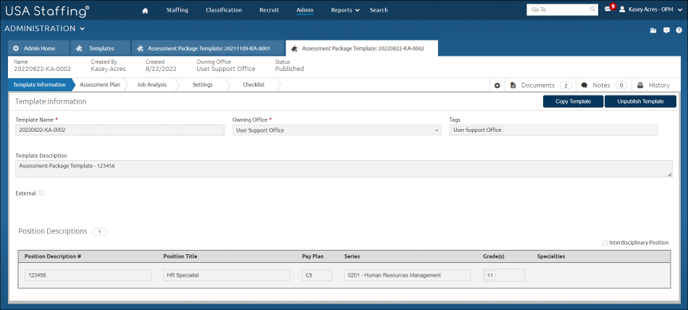Screen dimensions: 688x310
Task: Open the Reports dropdown menu
Action: [345, 10]
